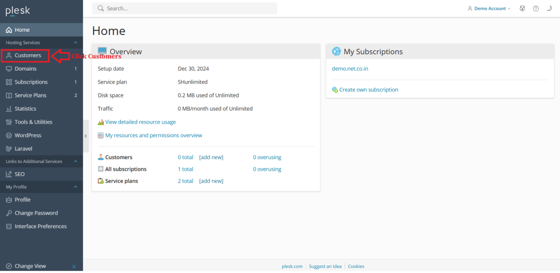Screen dimensions: 560x273
Task: Click the Create own subscription globe icon
Action: [335, 90]
